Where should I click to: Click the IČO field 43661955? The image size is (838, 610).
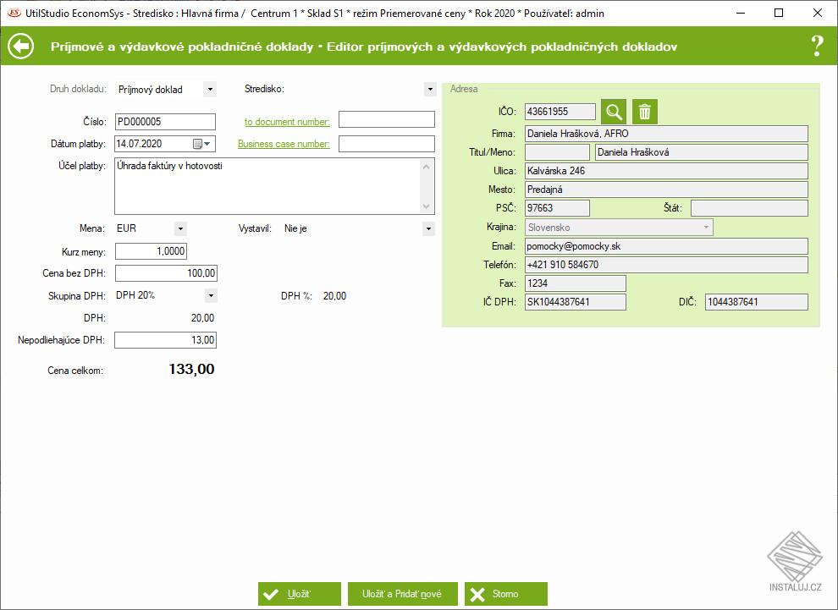pyautogui.click(x=560, y=112)
